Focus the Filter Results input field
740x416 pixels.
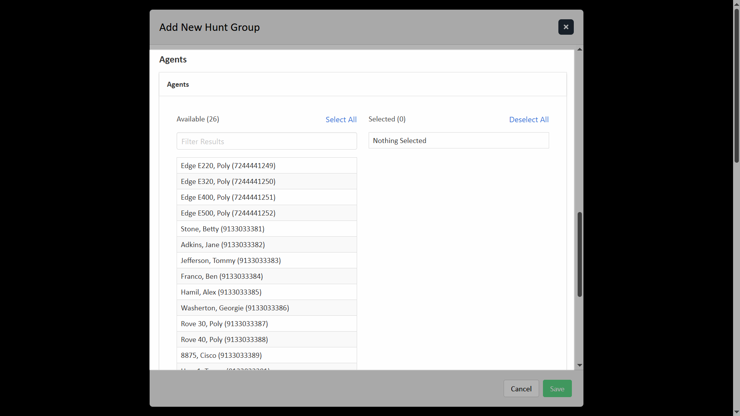point(266,141)
